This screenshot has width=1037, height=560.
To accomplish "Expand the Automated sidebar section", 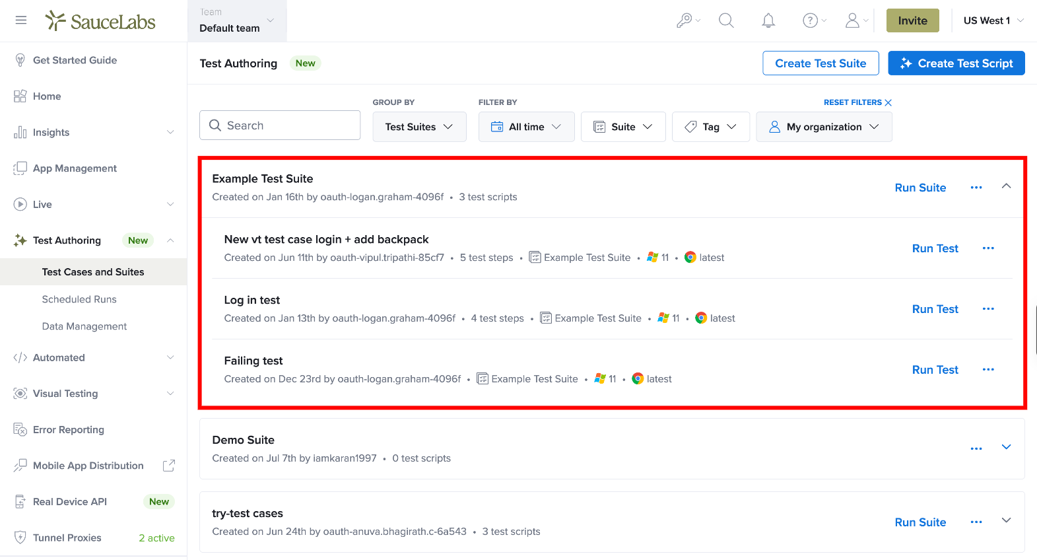I will point(170,358).
